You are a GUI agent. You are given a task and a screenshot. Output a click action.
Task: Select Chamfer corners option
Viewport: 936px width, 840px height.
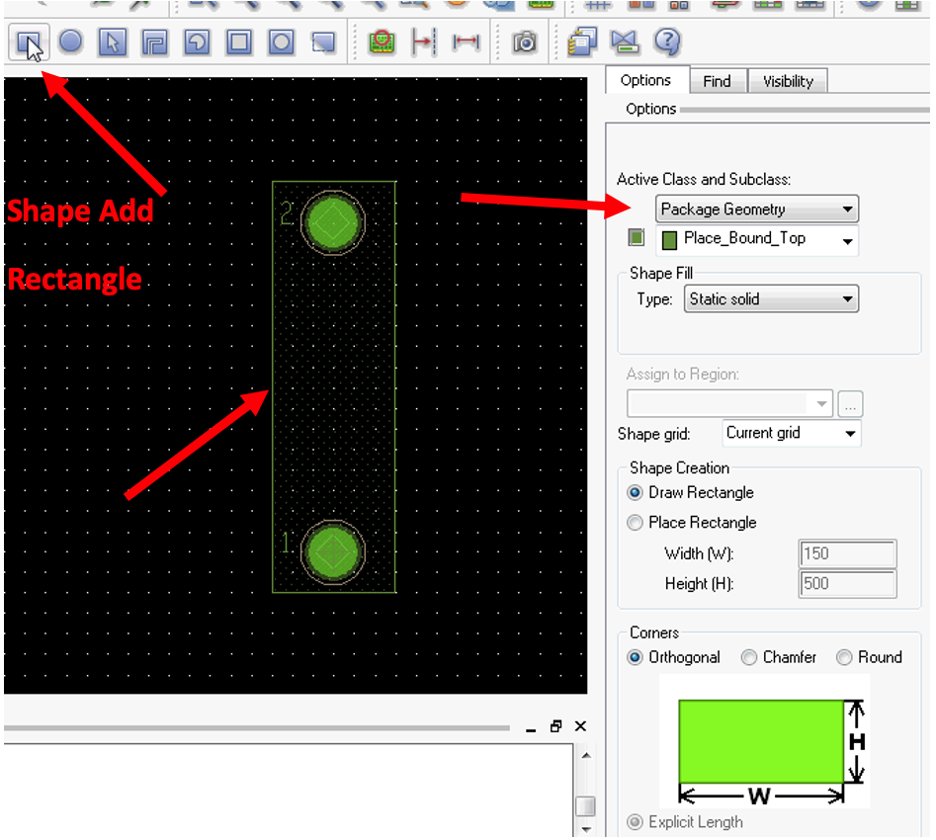point(749,658)
